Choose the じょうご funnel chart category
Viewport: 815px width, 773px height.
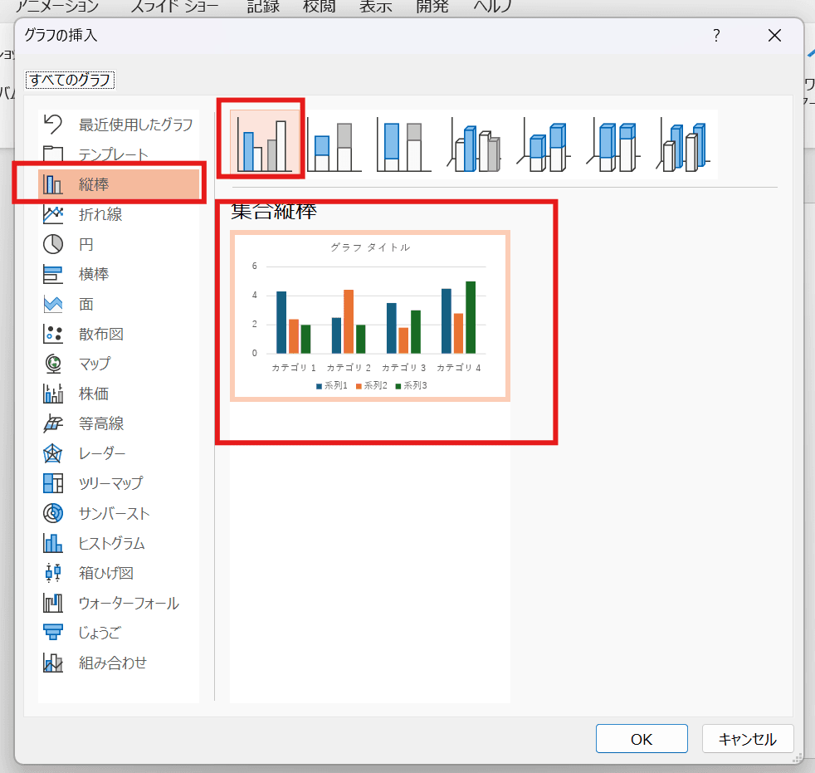click(99, 633)
